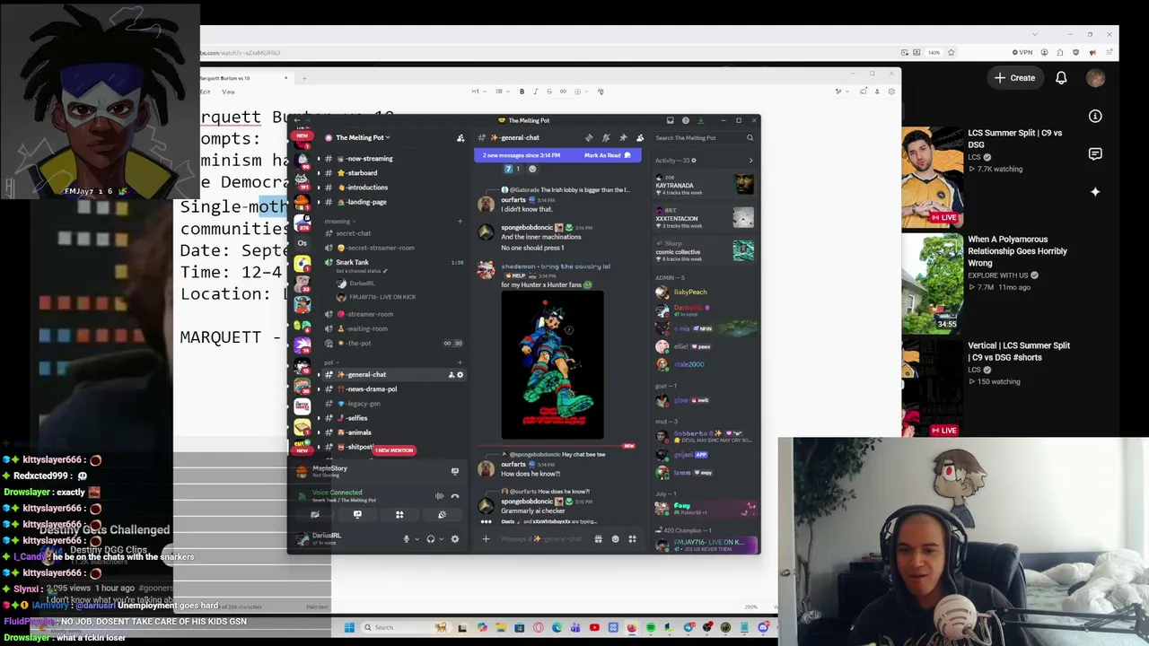This screenshot has width=1149, height=646.
Task: Open BabyPeach's profile in member list
Action: pos(690,292)
